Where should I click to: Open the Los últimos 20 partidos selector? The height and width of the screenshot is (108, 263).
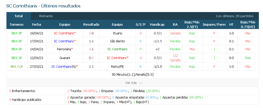(x=235, y=16)
